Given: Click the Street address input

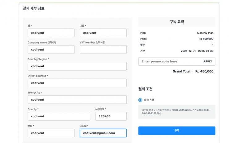Looking at the screenshot, I should [77, 83].
